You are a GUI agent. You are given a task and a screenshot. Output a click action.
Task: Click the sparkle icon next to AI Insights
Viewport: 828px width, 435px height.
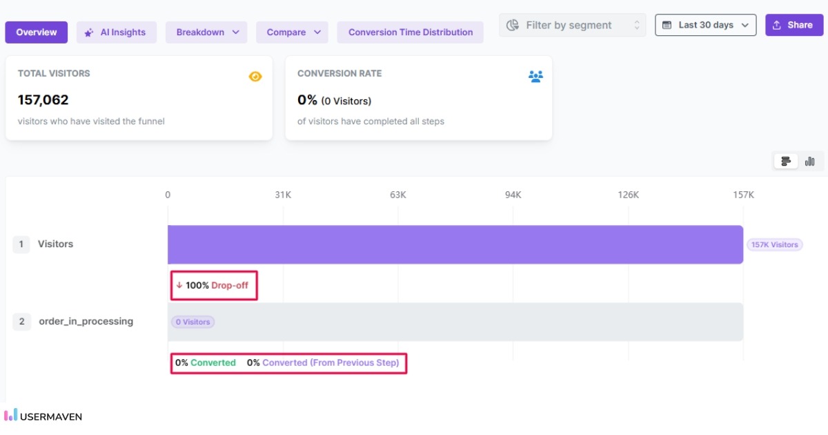pyautogui.click(x=88, y=32)
